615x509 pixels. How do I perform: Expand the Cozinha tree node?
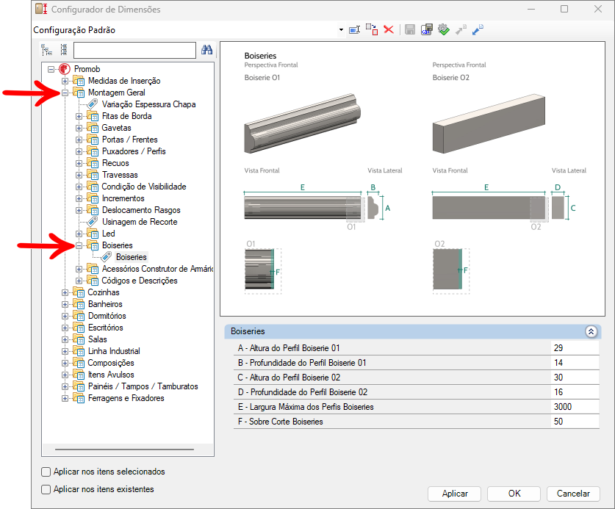tap(65, 292)
